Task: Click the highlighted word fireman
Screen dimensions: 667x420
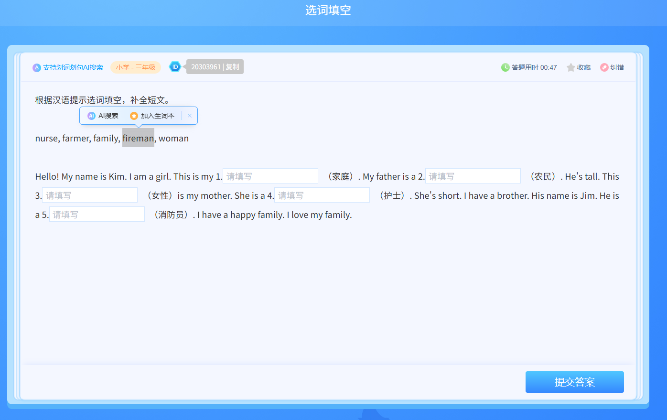Action: pos(138,138)
